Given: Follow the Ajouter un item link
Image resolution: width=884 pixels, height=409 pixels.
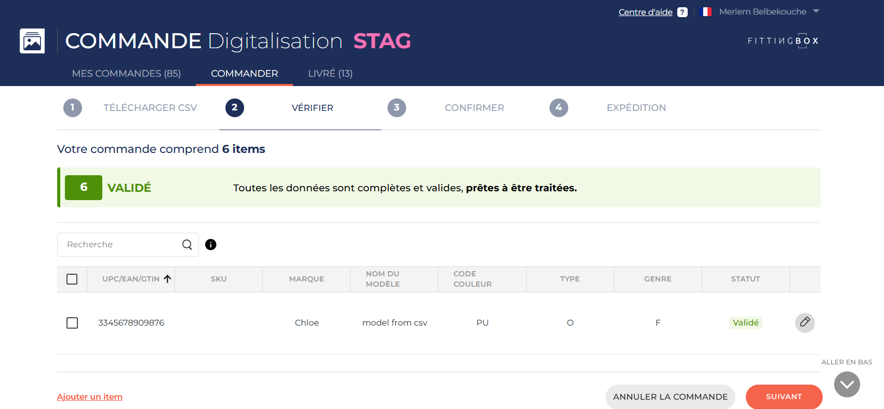Looking at the screenshot, I should tap(90, 397).
